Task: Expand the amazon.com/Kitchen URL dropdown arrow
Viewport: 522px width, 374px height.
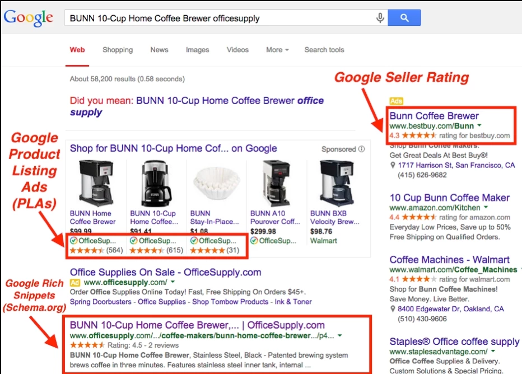Action: [486, 208]
